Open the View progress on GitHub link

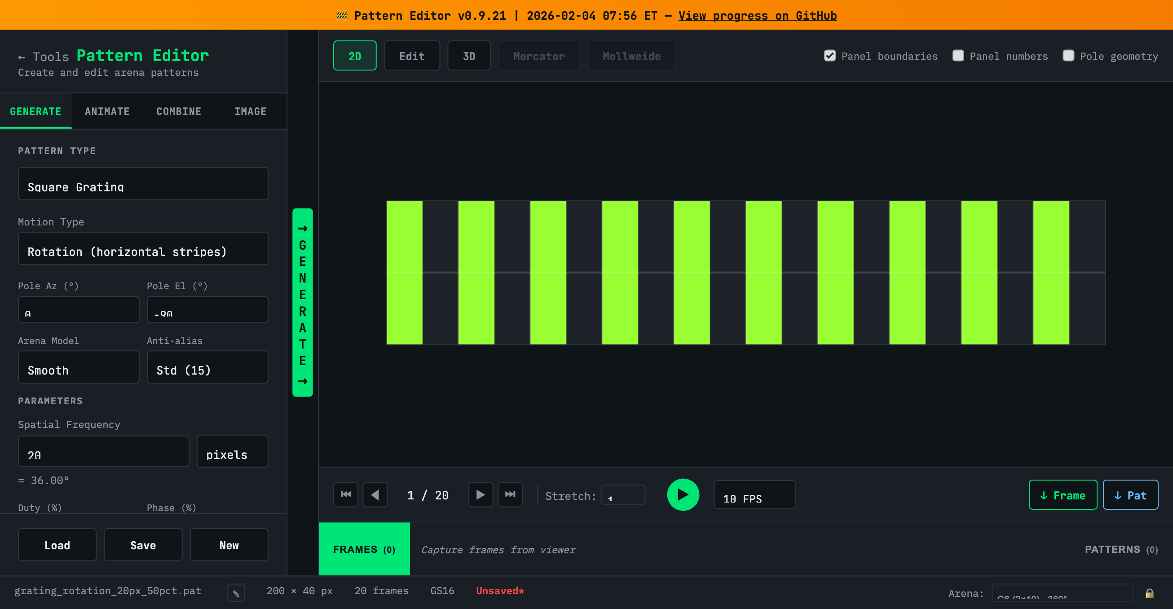click(757, 15)
